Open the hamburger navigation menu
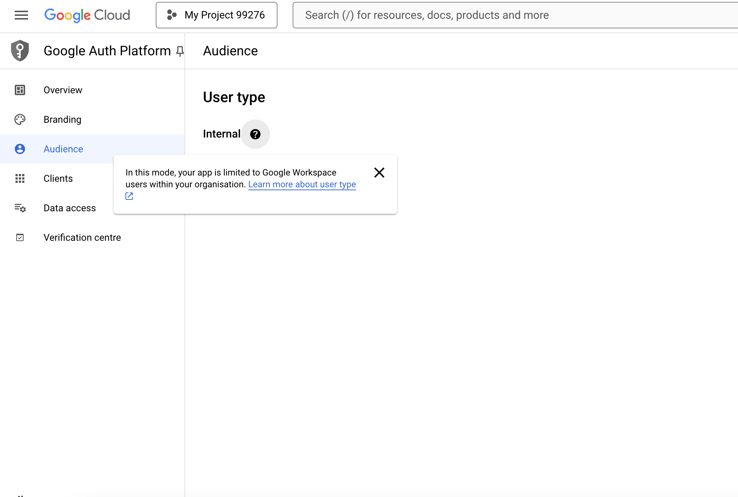The image size is (738, 497). (x=21, y=15)
